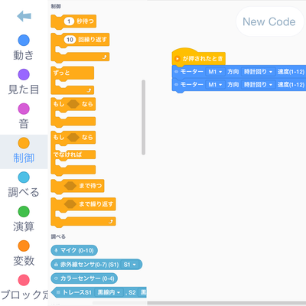Click the 音 category label
Viewport: 306px width, 306px height.
pyautogui.click(x=24, y=124)
